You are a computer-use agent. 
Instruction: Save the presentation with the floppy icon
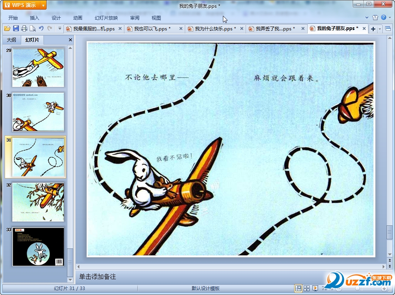[x=16, y=28]
